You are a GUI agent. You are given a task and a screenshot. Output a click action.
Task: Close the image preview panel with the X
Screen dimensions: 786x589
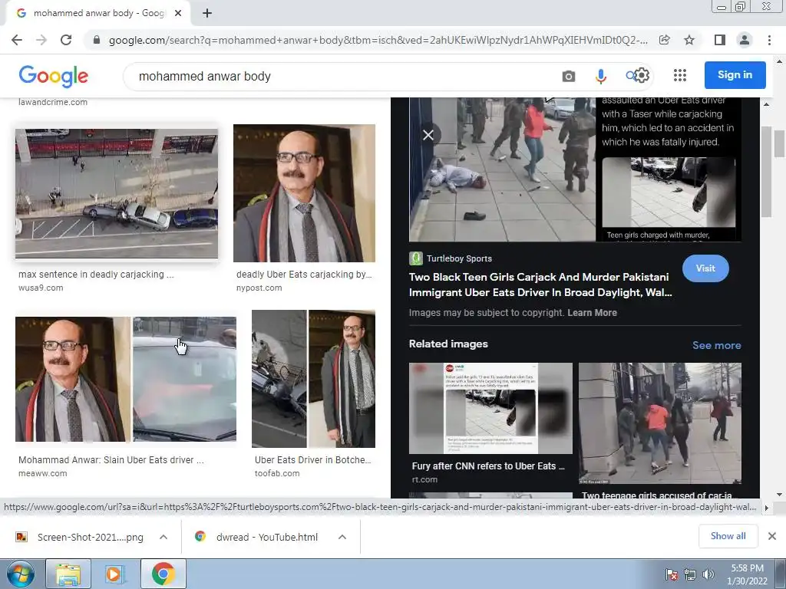[428, 135]
